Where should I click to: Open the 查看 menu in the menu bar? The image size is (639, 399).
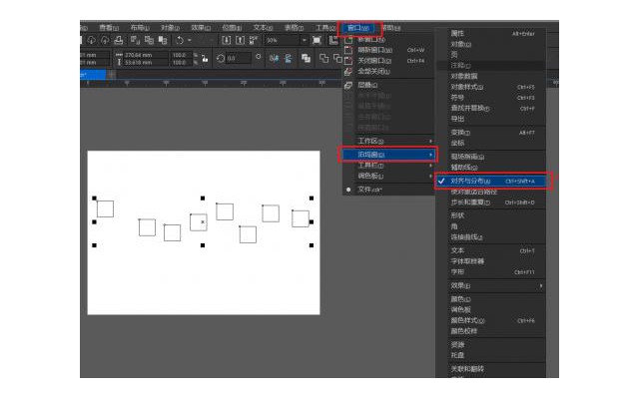point(109,28)
